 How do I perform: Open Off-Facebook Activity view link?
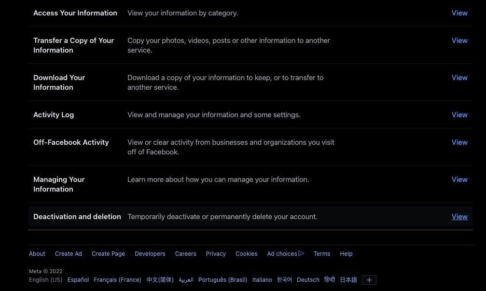(459, 142)
